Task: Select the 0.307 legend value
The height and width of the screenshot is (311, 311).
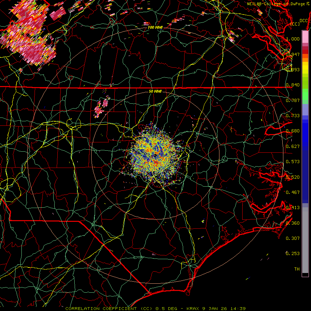Action: (x=293, y=238)
